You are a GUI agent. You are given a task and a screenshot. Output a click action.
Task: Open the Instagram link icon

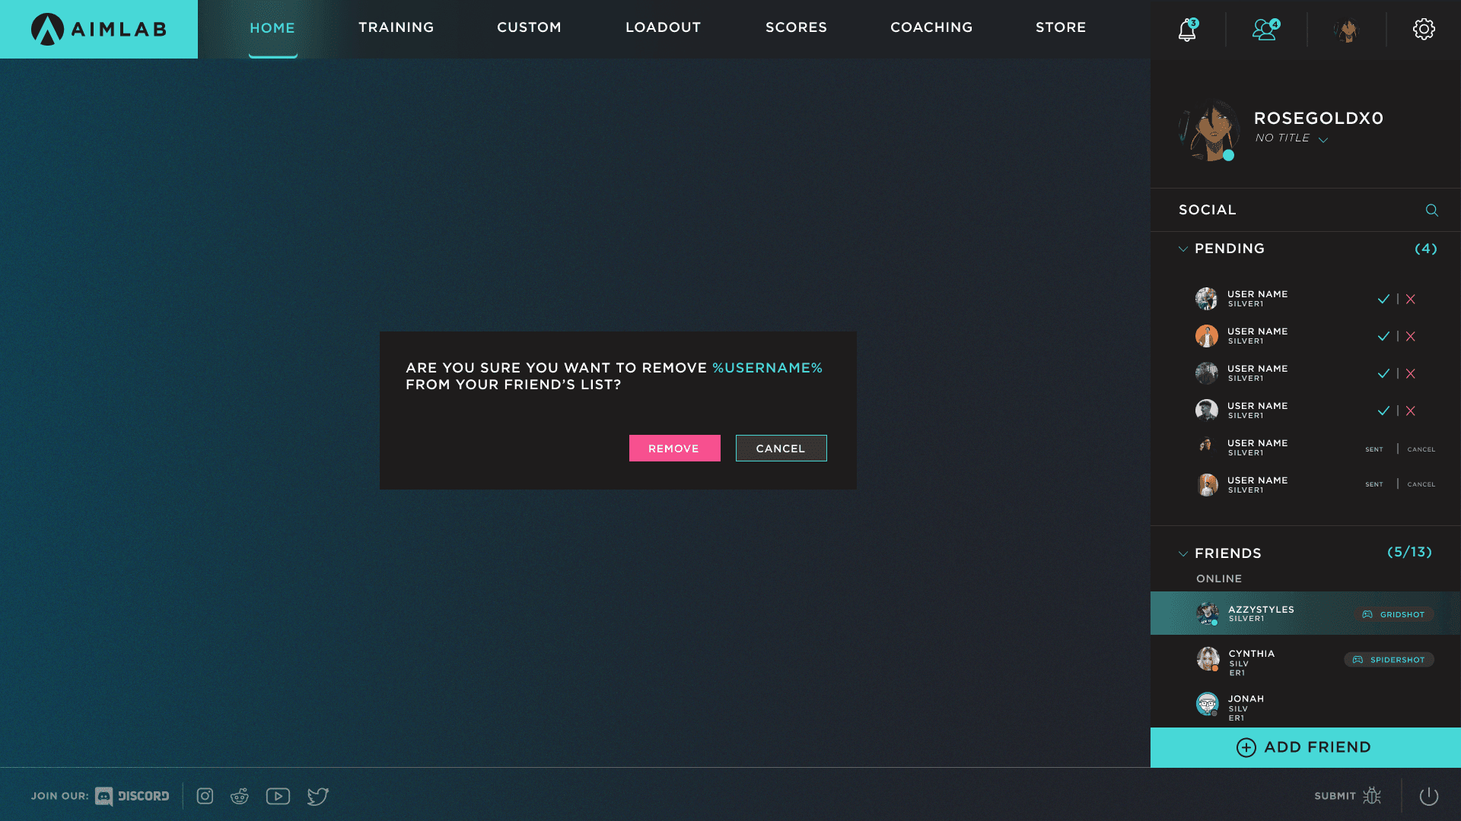click(x=205, y=796)
